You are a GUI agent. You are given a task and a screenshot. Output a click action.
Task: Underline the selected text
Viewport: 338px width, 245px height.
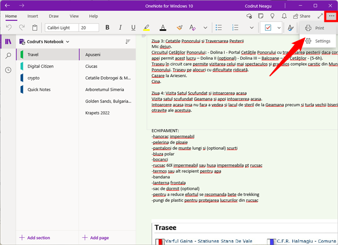coord(134,28)
